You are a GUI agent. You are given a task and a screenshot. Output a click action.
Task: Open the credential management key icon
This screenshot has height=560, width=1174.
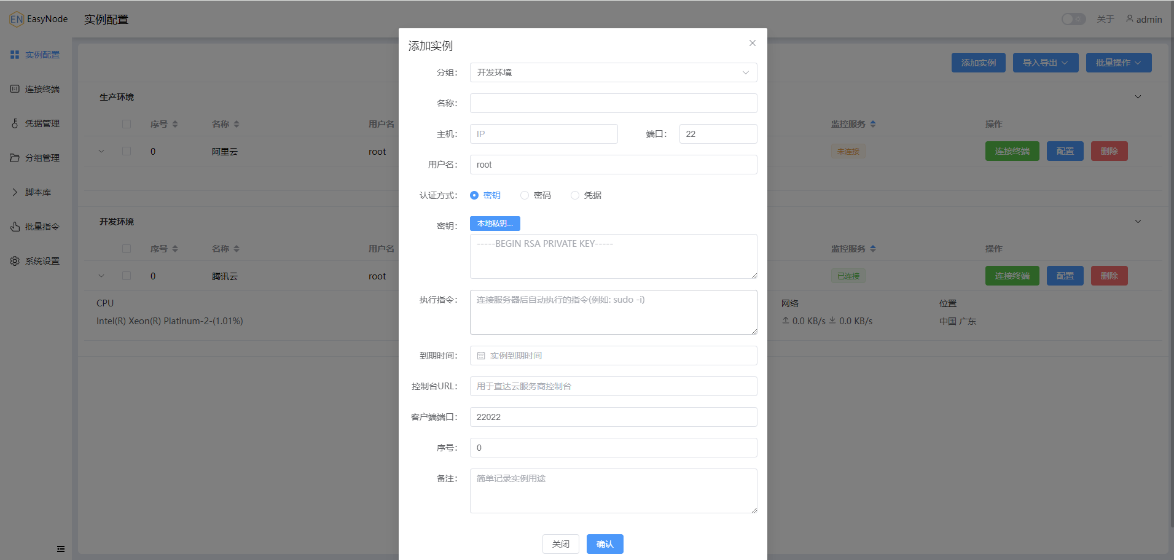point(15,123)
